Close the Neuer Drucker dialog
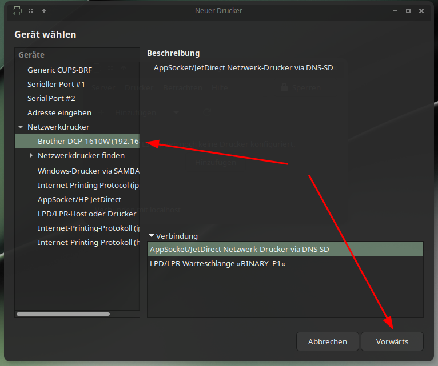Screen dimensions: 438x366 pyautogui.click(x=421, y=11)
